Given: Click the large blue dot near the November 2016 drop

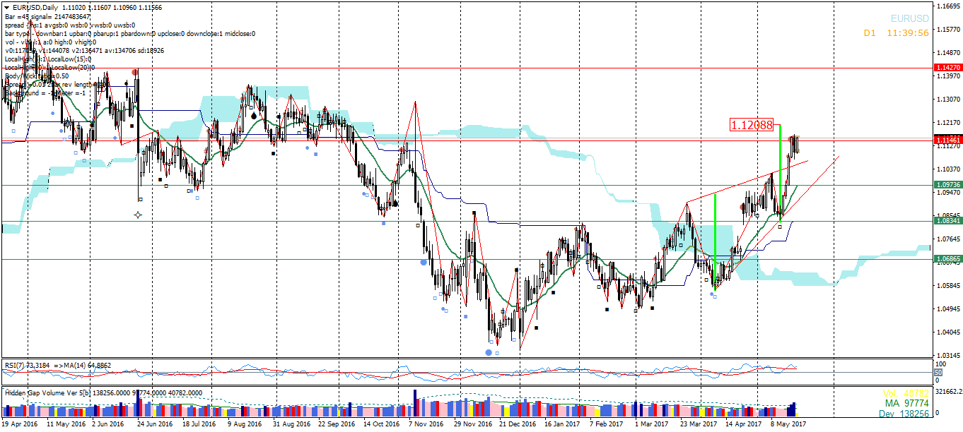Looking at the screenshot, I should (424, 262).
